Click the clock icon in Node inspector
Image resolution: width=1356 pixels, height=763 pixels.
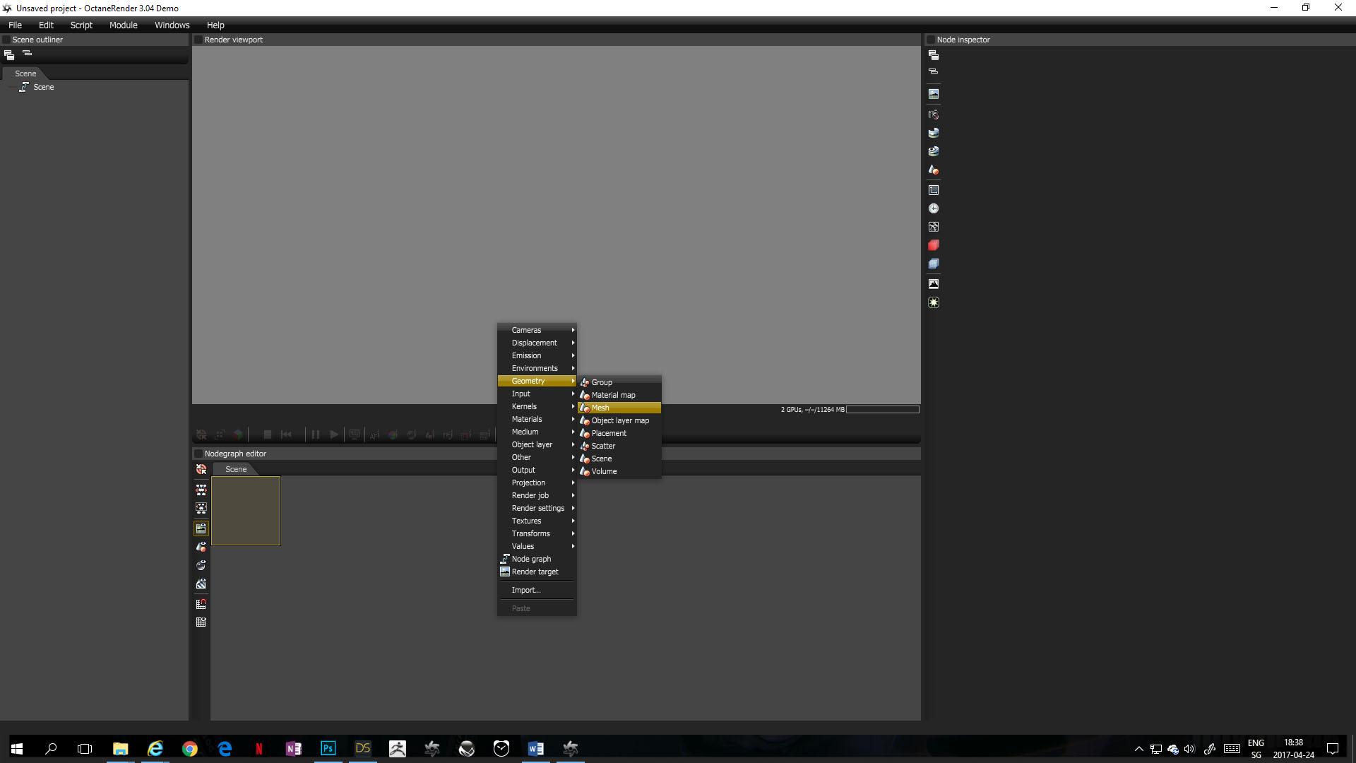933,208
